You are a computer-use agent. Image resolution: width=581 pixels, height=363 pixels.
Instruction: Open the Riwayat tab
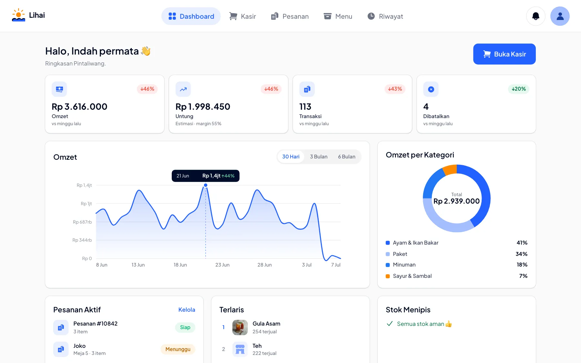click(385, 16)
